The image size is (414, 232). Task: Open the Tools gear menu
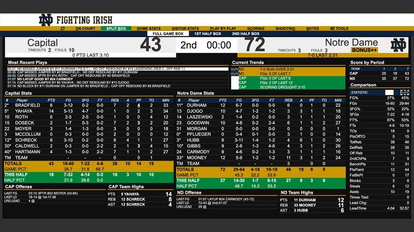coord(339,29)
